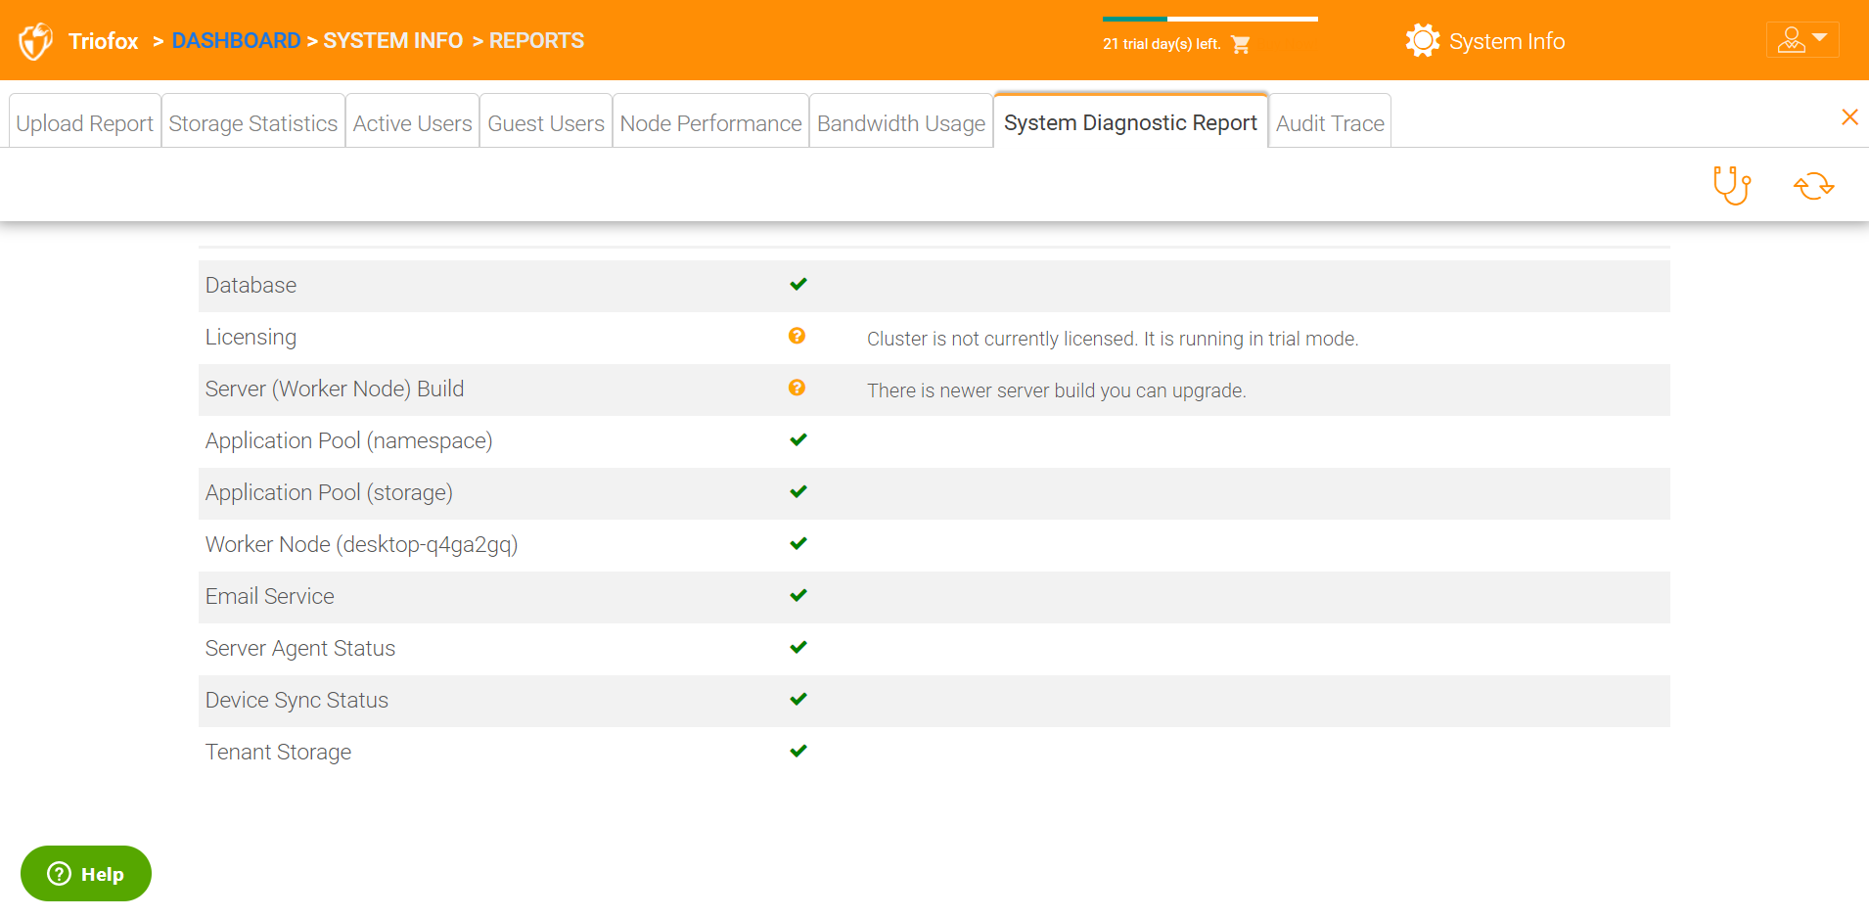This screenshot has height=917, width=1869.
Task: Click the Device Sync Status checkmark
Action: [x=798, y=699]
